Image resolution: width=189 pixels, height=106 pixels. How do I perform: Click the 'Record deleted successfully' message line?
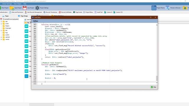point(77,46)
